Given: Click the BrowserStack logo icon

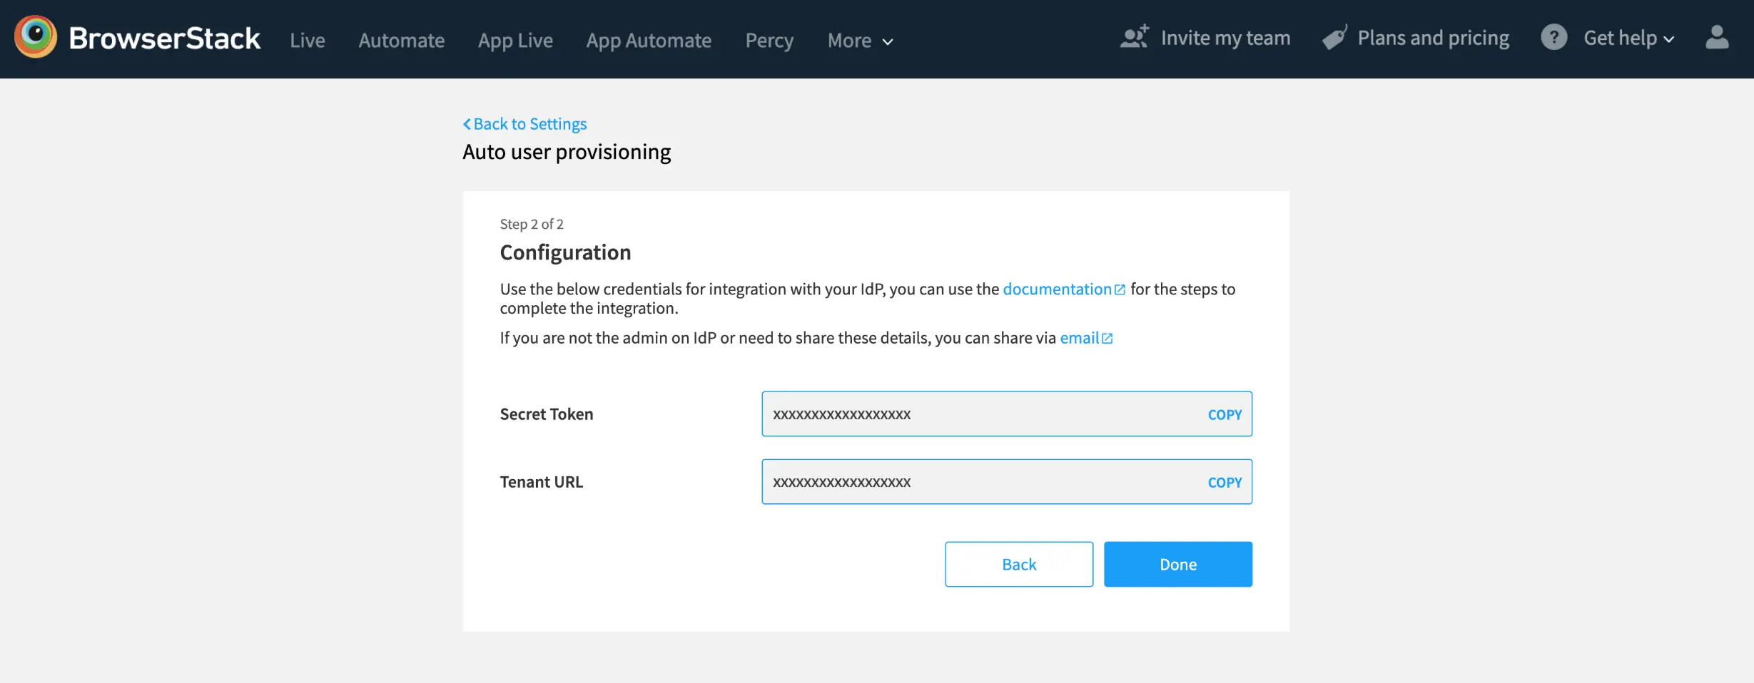Looking at the screenshot, I should tap(36, 37).
